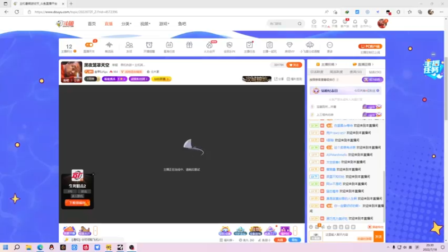Screen dimensions: 448x252
Task: Click the page vertical scrollbar
Action: tap(446, 88)
